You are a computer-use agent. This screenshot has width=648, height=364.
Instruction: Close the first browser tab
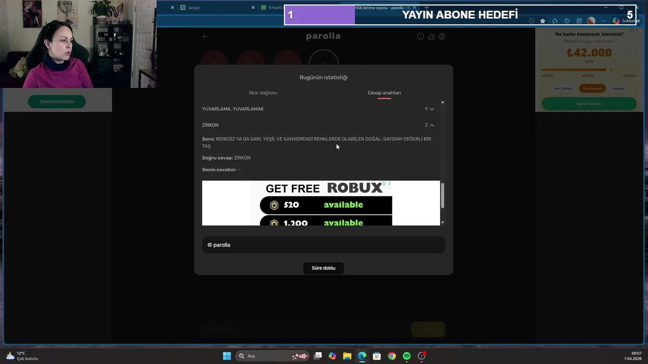[172, 8]
